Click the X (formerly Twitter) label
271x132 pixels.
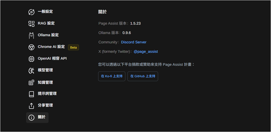coord(115,52)
